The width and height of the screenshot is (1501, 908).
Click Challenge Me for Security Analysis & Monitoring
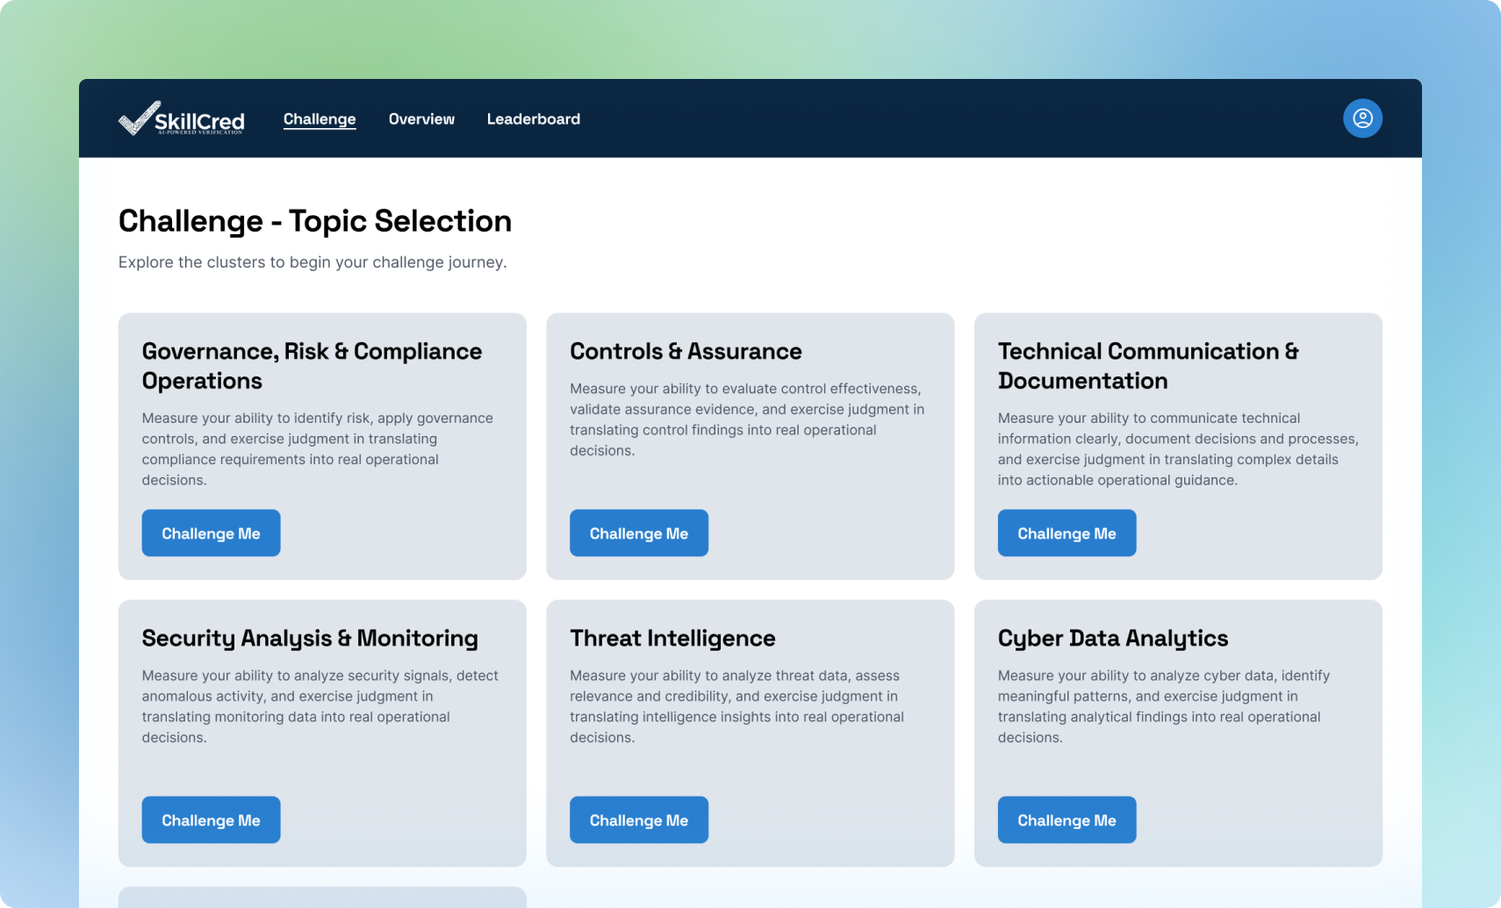[x=211, y=820]
